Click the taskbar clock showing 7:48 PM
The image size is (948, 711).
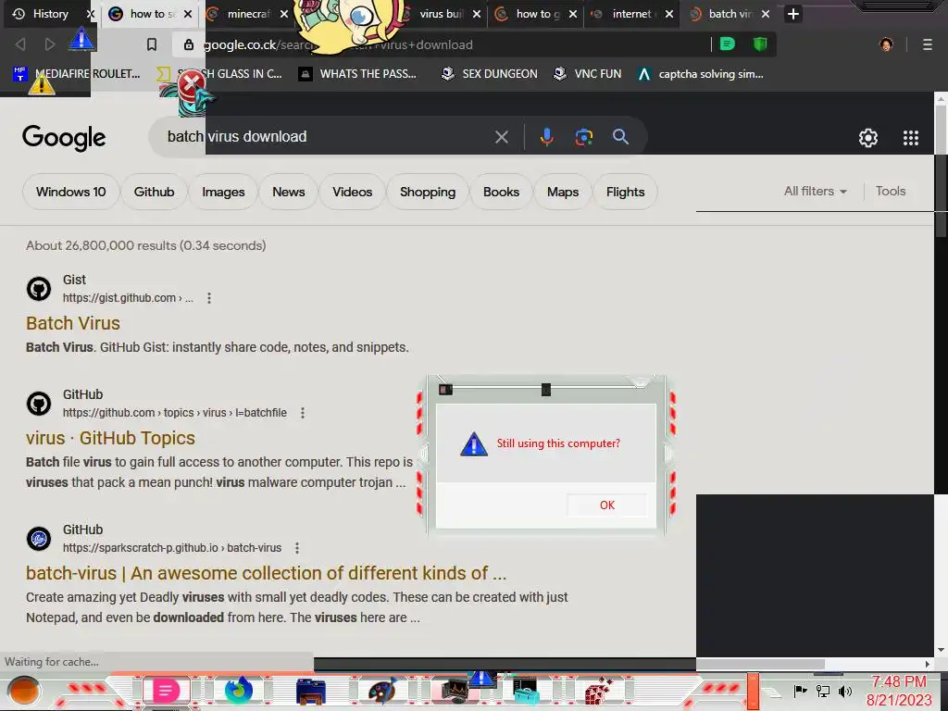(899, 691)
